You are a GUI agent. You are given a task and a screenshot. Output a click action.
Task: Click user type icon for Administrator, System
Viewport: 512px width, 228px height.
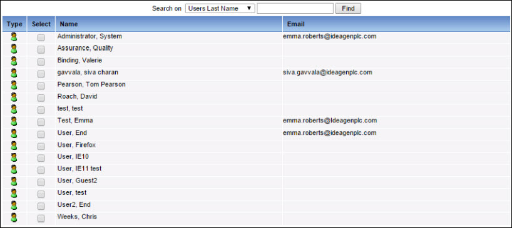[14, 37]
